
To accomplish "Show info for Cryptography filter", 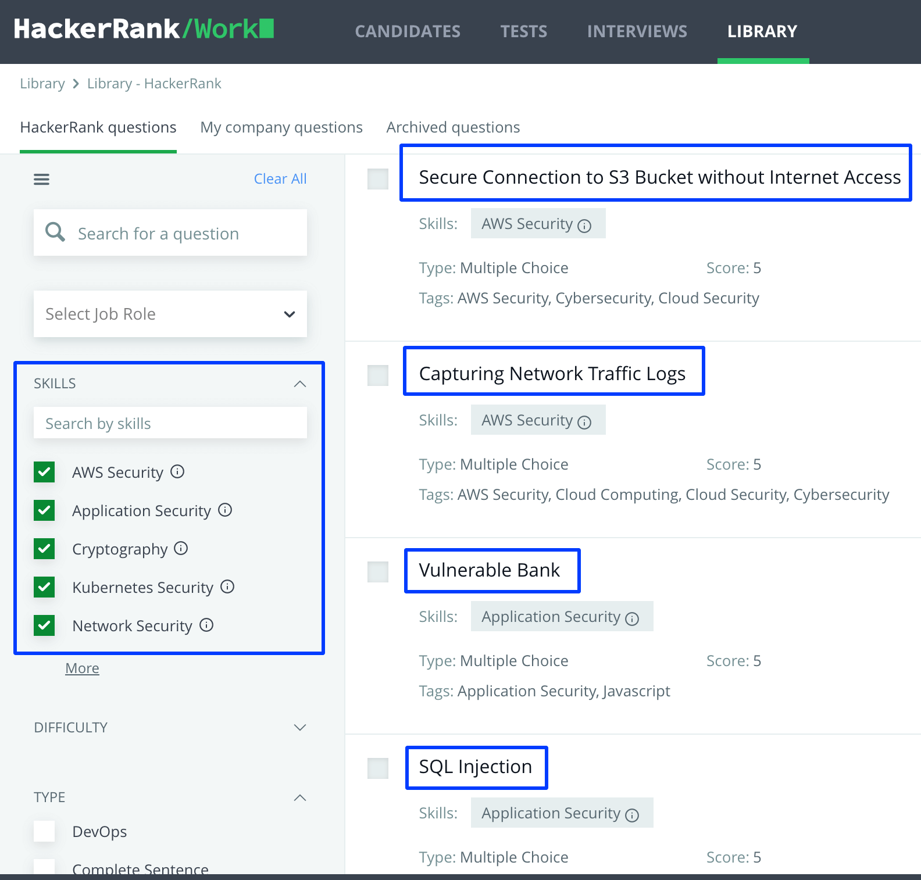I will (x=181, y=548).
